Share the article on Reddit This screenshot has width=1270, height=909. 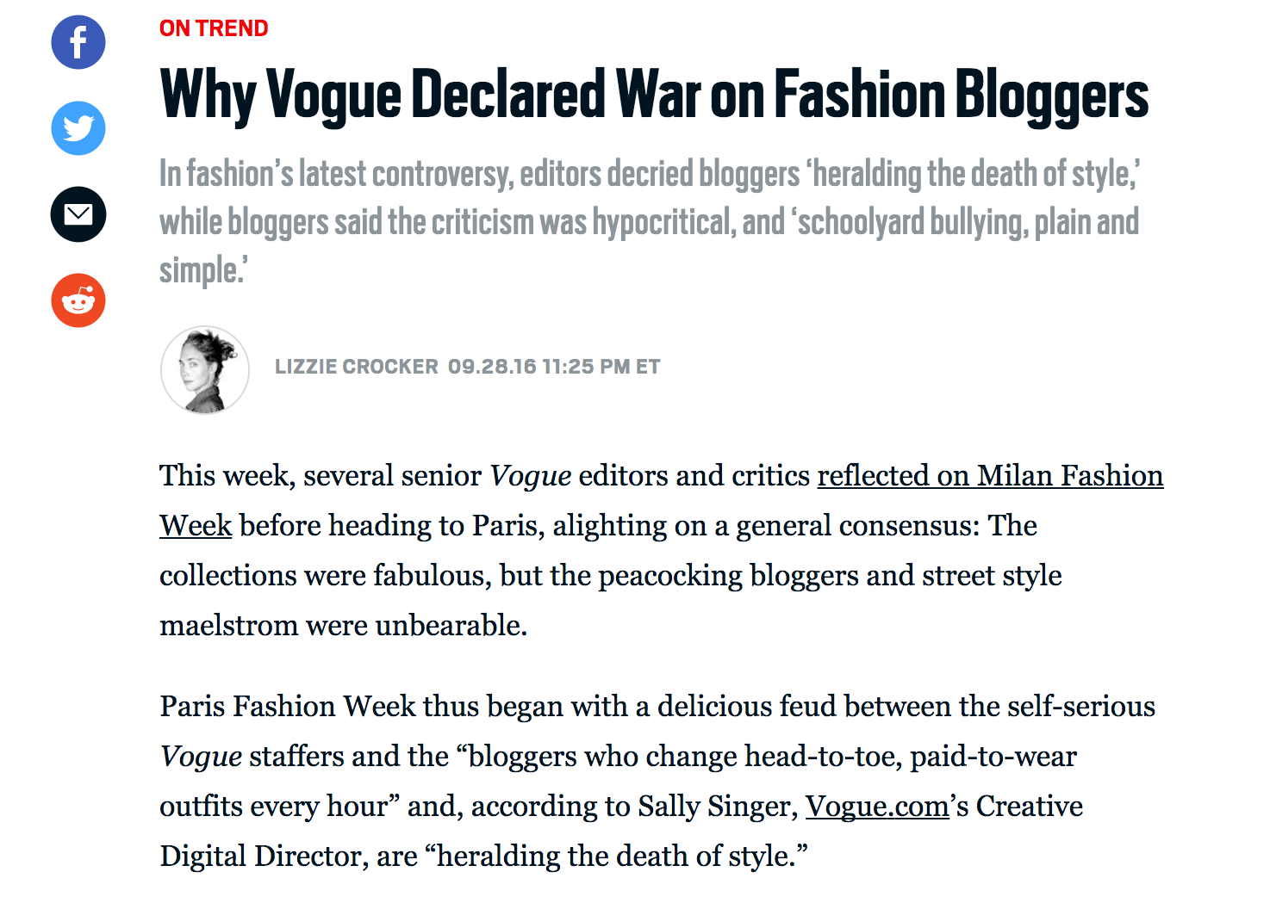click(78, 300)
